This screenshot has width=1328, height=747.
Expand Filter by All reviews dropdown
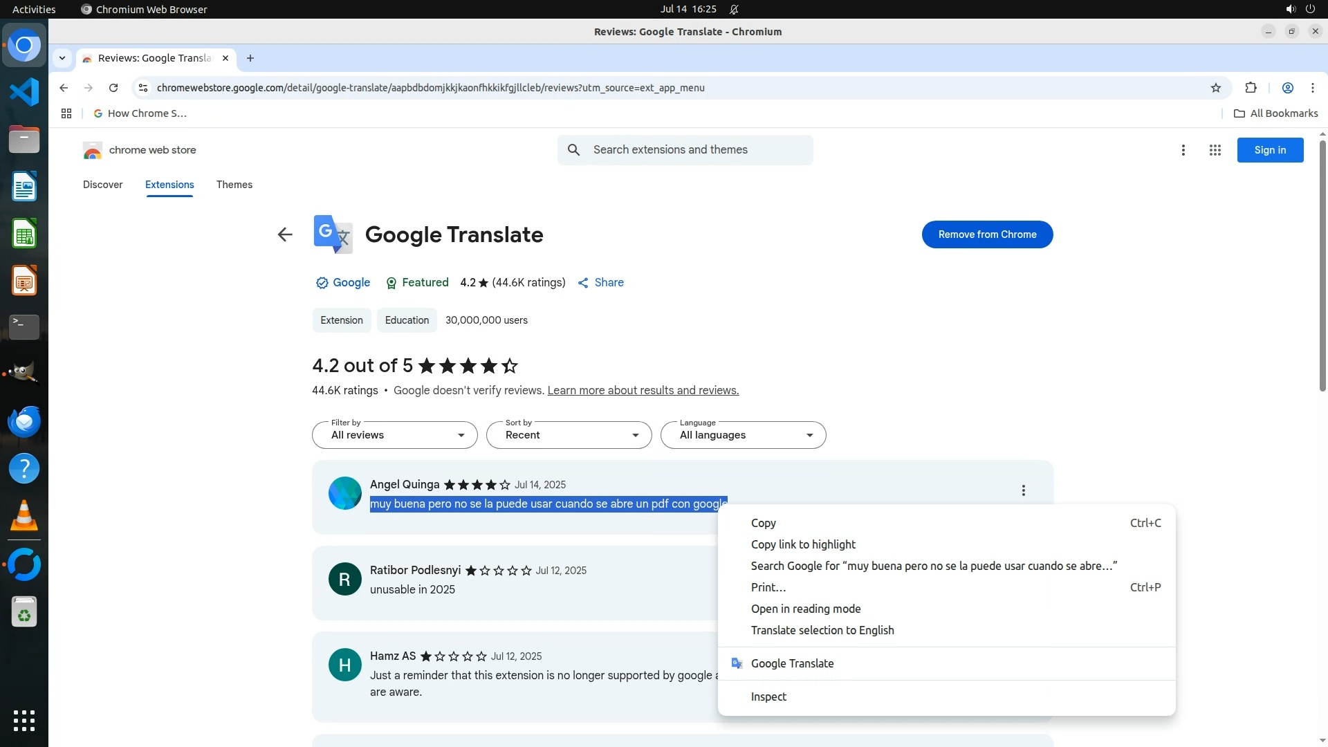point(394,435)
